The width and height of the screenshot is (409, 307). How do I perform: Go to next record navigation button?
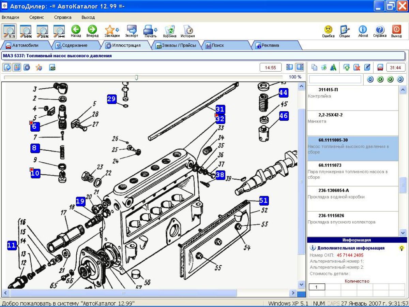pos(390,79)
